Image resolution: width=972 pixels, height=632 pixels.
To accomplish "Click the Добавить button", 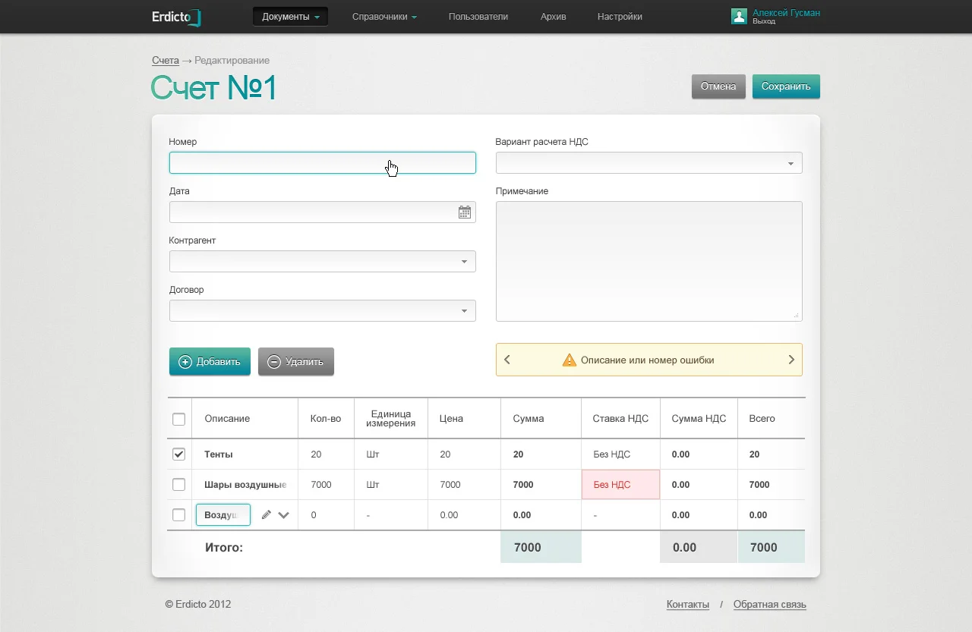I will tap(210, 362).
